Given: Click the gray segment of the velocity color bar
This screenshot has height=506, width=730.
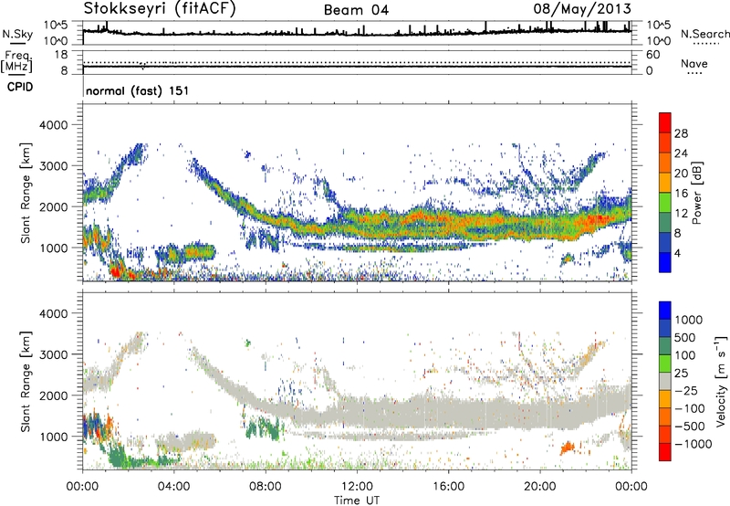Looking at the screenshot, I should click(665, 382).
